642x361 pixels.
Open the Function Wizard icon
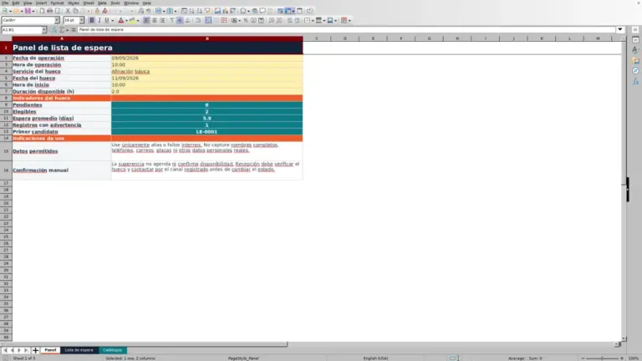(x=54, y=30)
